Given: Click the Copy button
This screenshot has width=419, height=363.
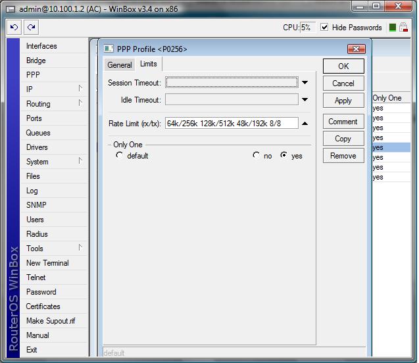Looking at the screenshot, I should tap(343, 139).
